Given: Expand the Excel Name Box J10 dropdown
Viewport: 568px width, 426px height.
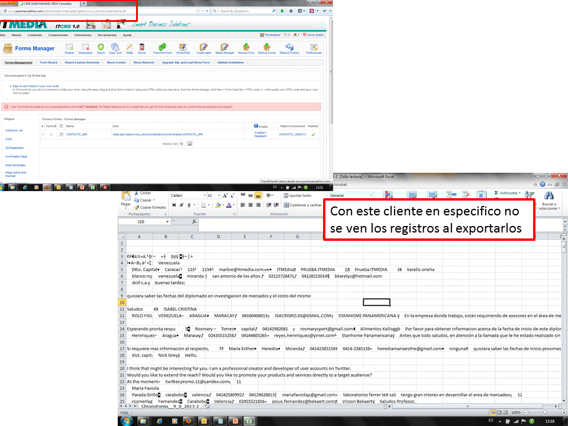Looking at the screenshot, I should pyautogui.click(x=167, y=222).
